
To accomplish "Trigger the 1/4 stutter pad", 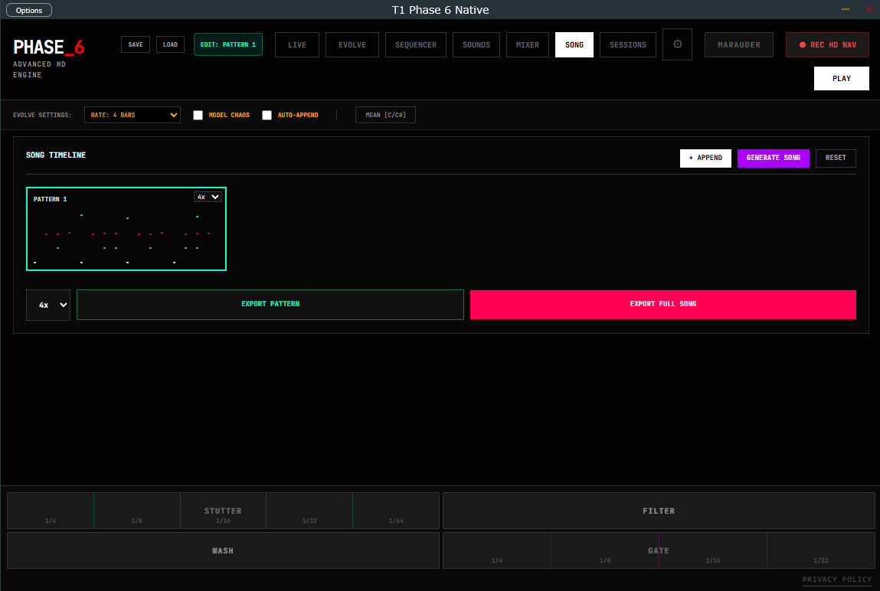I will click(51, 511).
